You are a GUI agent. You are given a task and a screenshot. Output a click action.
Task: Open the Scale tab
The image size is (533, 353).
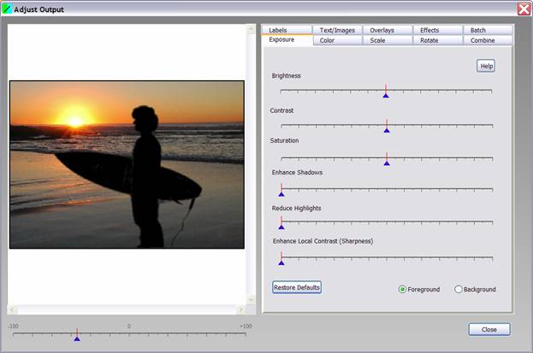tap(388, 40)
